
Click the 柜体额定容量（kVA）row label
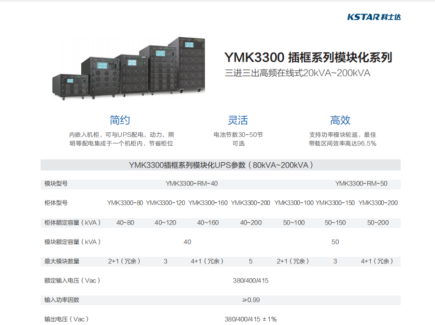pos(72,223)
